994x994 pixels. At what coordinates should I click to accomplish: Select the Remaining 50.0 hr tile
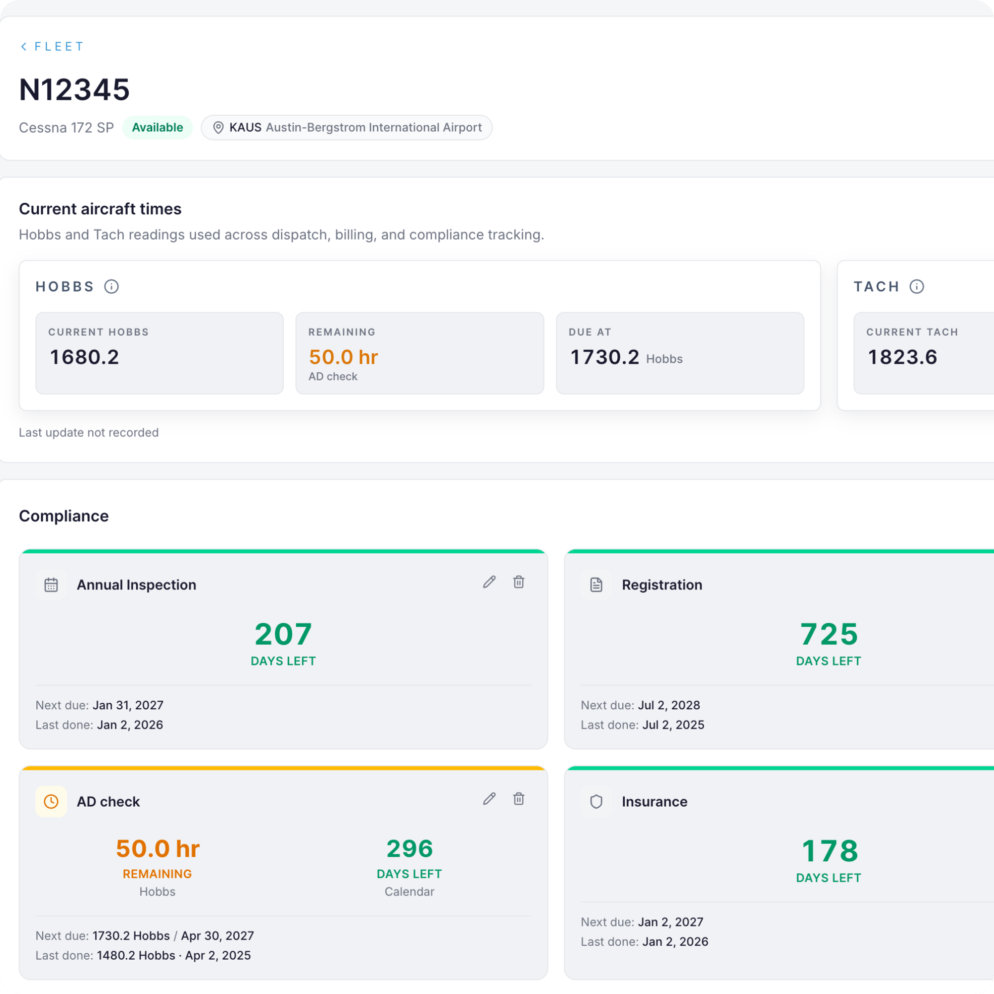pos(419,353)
